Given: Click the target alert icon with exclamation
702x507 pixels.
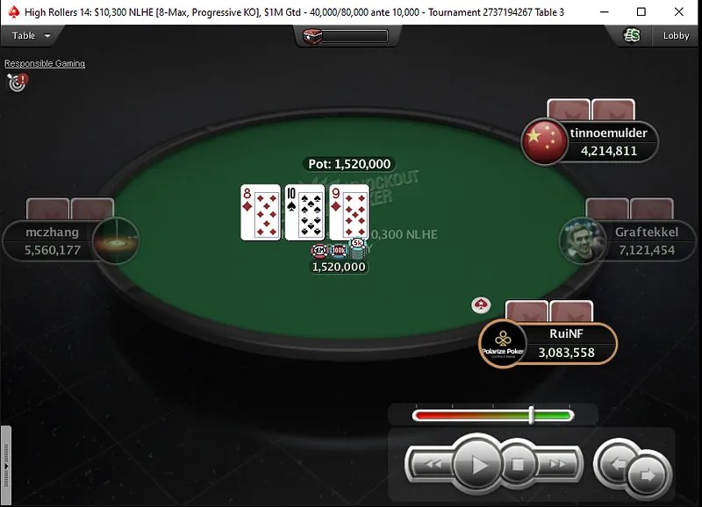Looking at the screenshot, I should [18, 82].
